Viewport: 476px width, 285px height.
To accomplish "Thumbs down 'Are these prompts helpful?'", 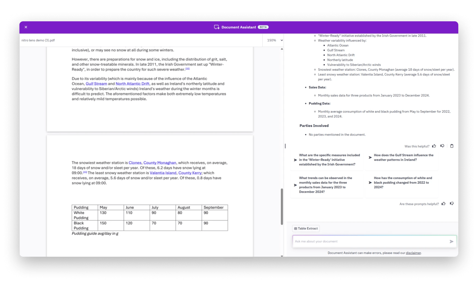I will (452, 204).
